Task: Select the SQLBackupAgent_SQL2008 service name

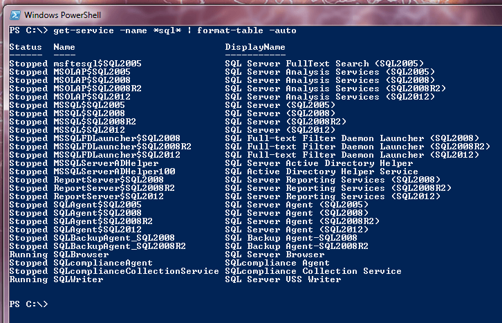Action: (x=114, y=239)
